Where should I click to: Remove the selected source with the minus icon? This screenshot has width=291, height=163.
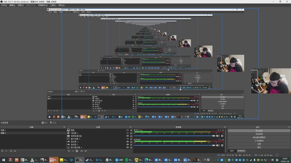[73, 151]
